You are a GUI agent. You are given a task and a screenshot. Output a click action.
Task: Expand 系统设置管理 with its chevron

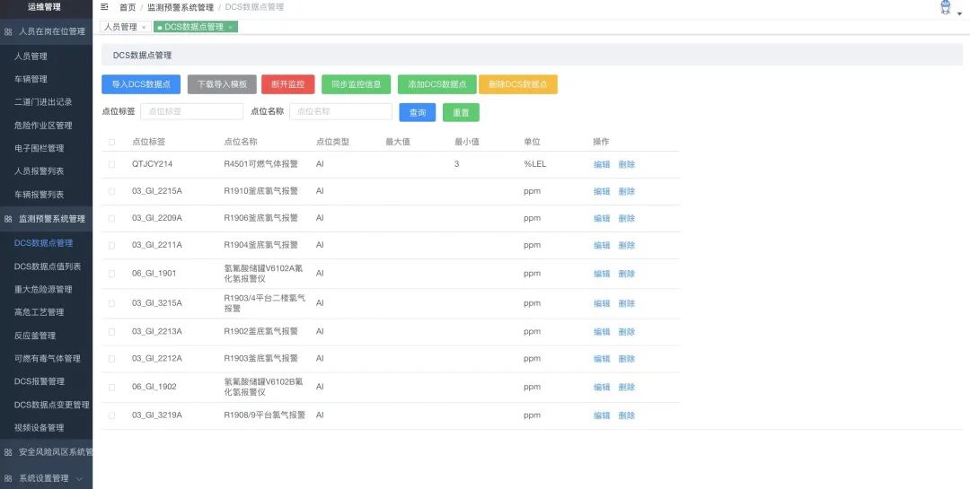click(x=79, y=478)
